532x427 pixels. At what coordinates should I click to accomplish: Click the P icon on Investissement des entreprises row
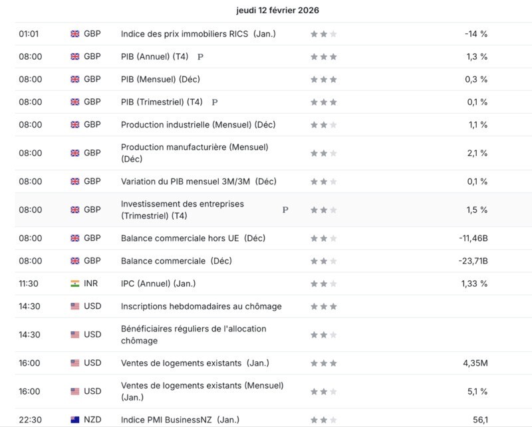point(285,210)
